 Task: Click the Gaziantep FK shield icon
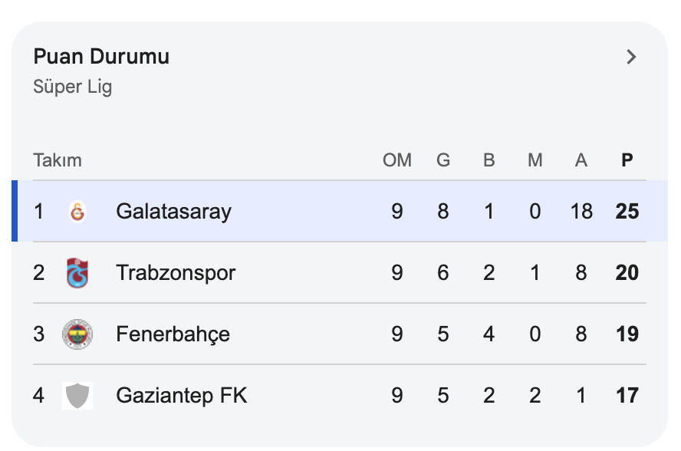click(77, 396)
